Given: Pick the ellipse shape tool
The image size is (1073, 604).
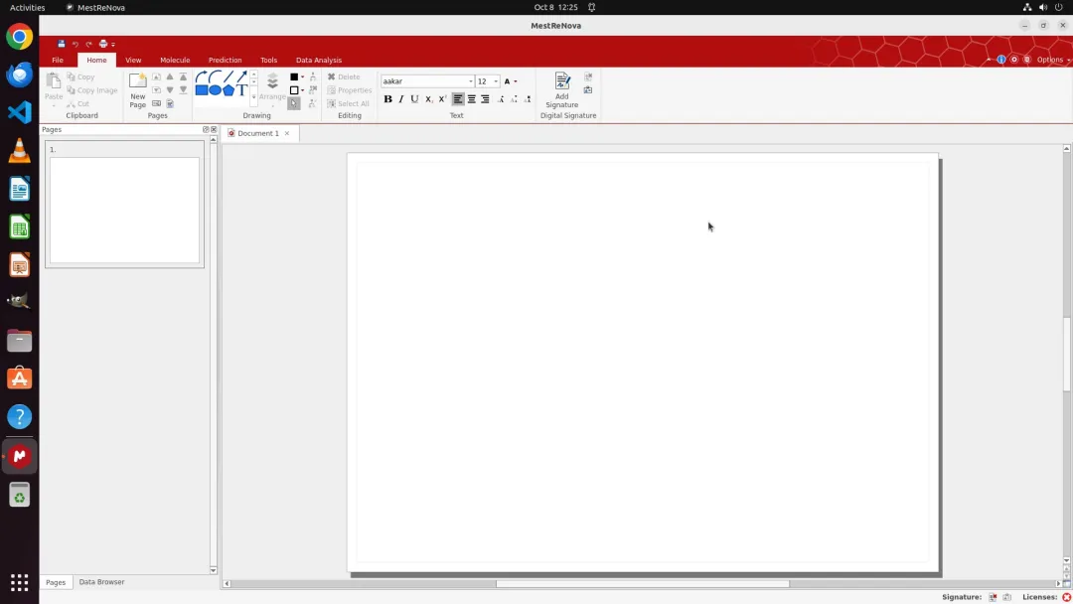Looking at the screenshot, I should (x=215, y=89).
